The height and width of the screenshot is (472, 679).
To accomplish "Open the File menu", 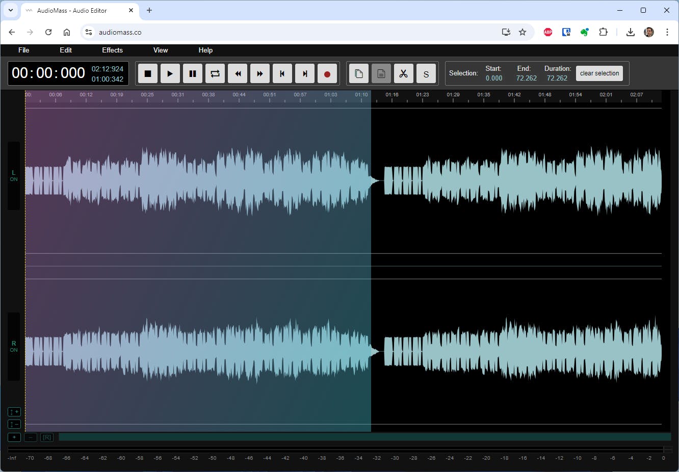I will click(24, 50).
